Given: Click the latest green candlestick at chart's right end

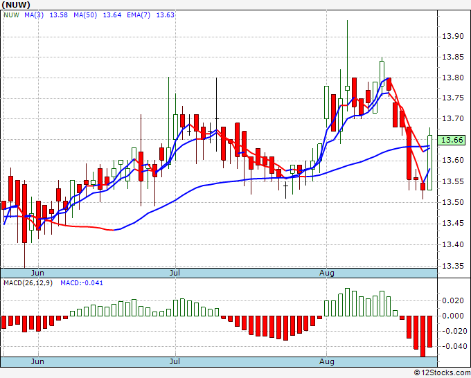Looking at the screenshot, I should 430,163.
